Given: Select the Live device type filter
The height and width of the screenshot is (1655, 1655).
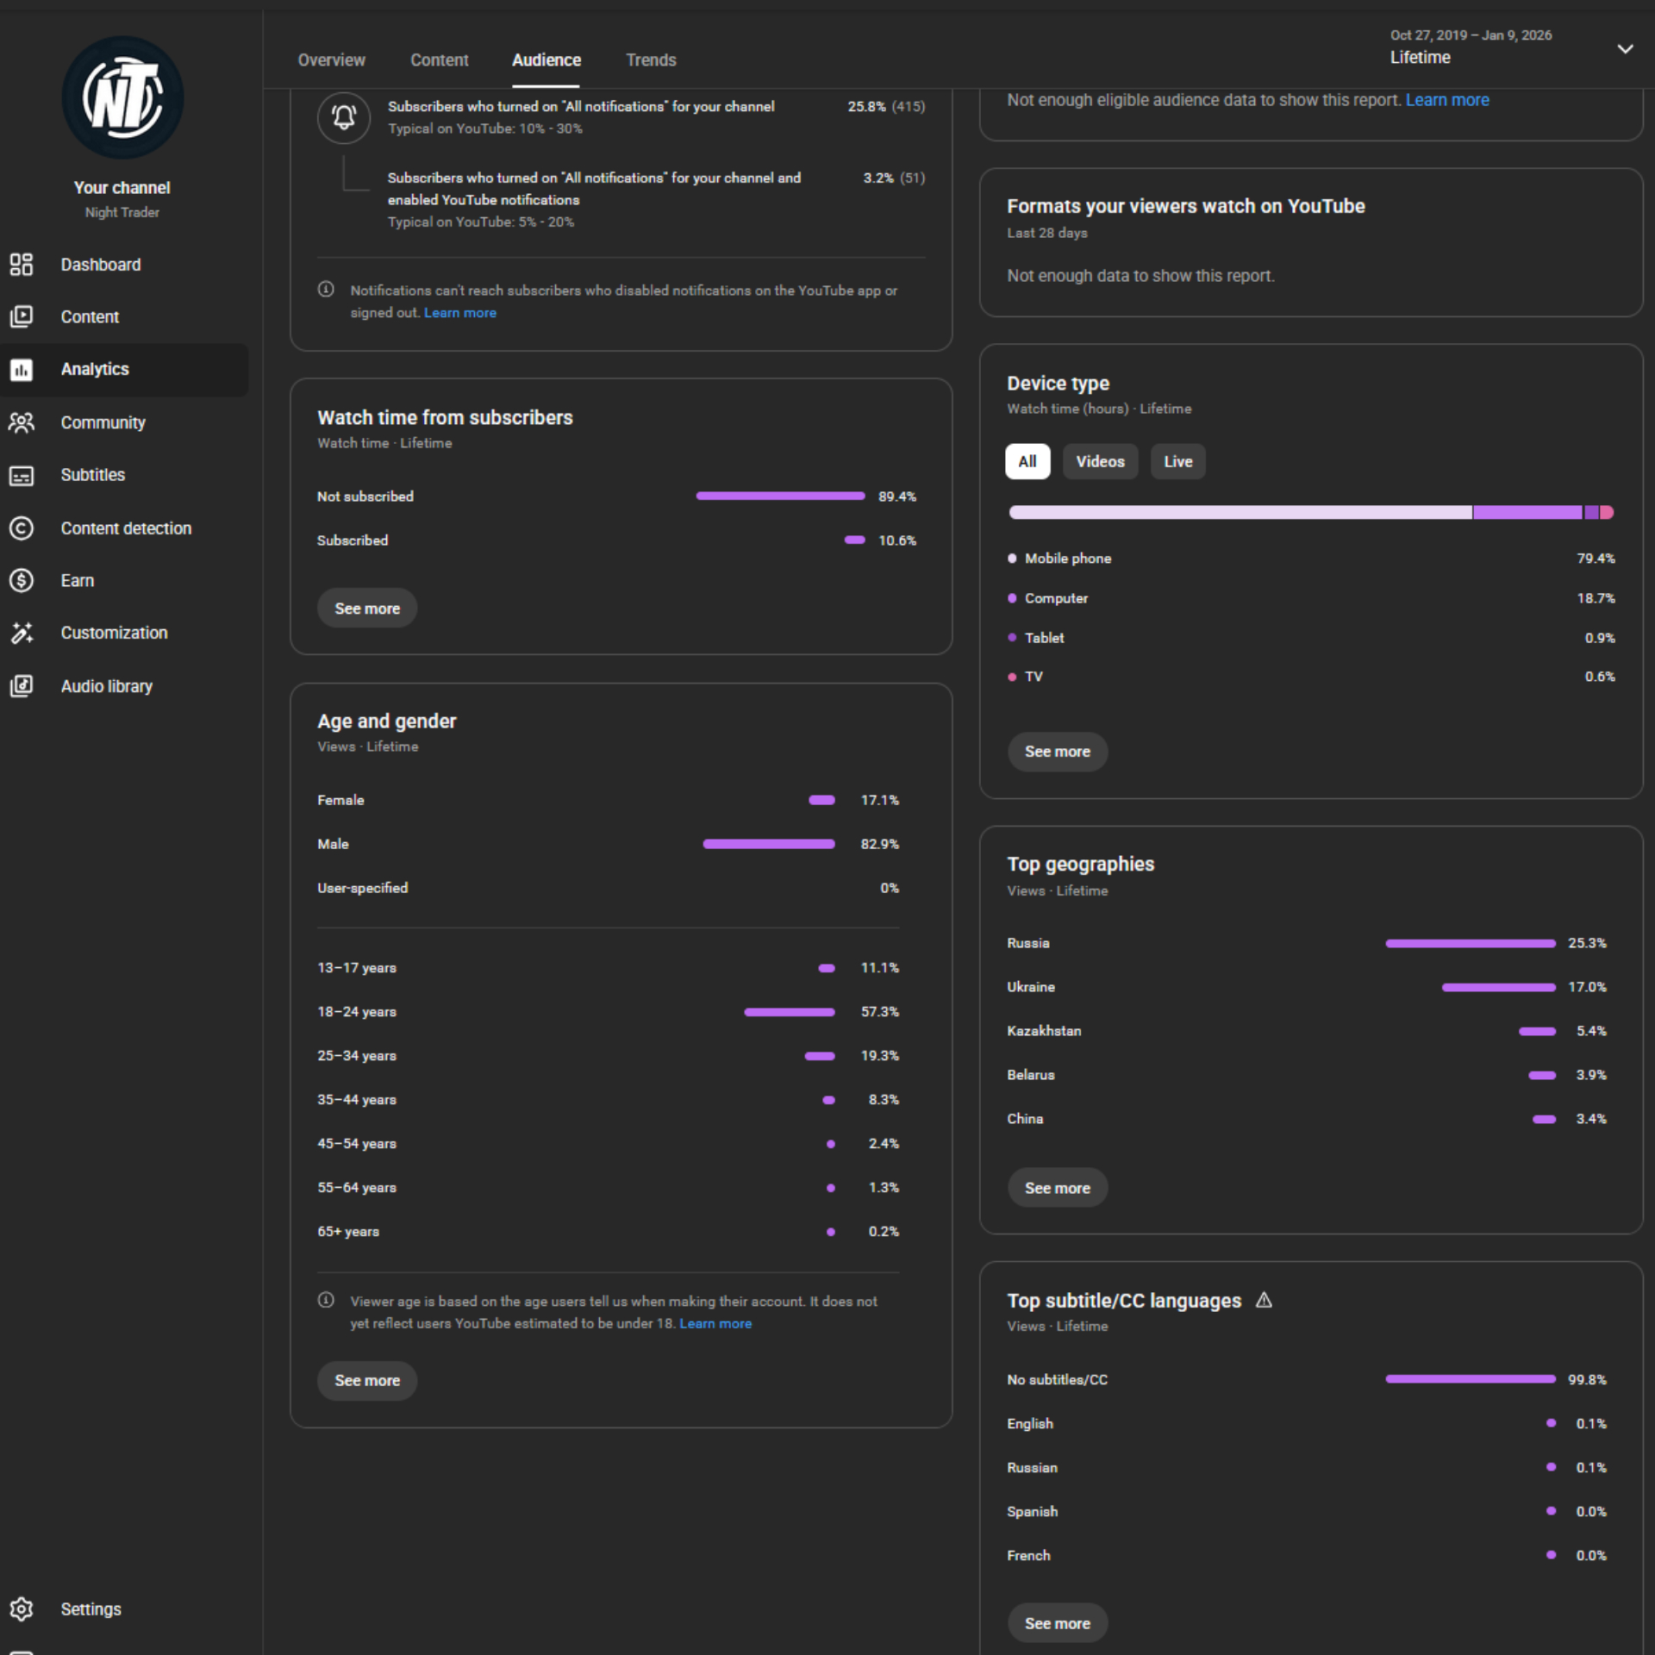Looking at the screenshot, I should tap(1177, 461).
